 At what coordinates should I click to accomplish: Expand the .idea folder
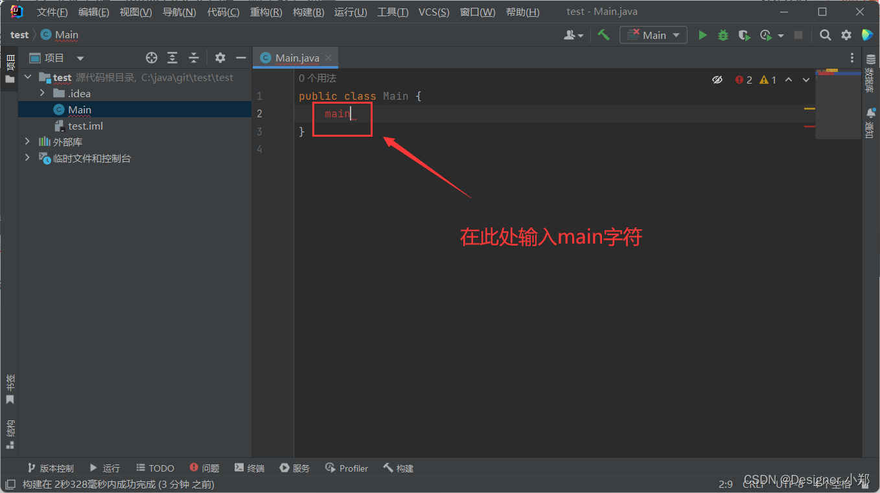42,93
